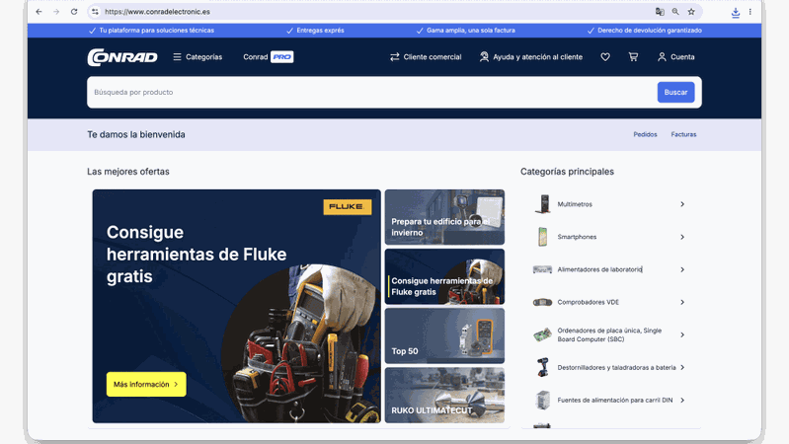789x444 pixels.
Task: Open Destornilladores y taladradoras a batería link
Action: (x=616, y=368)
